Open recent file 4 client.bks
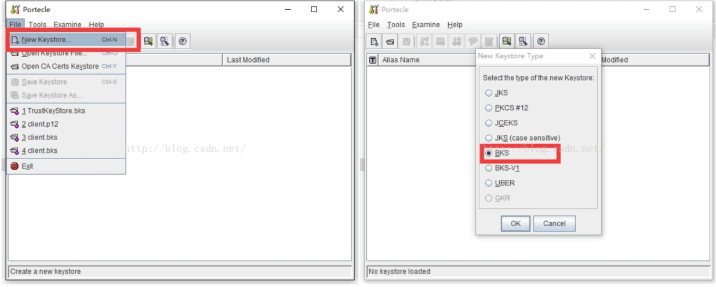 66,150
